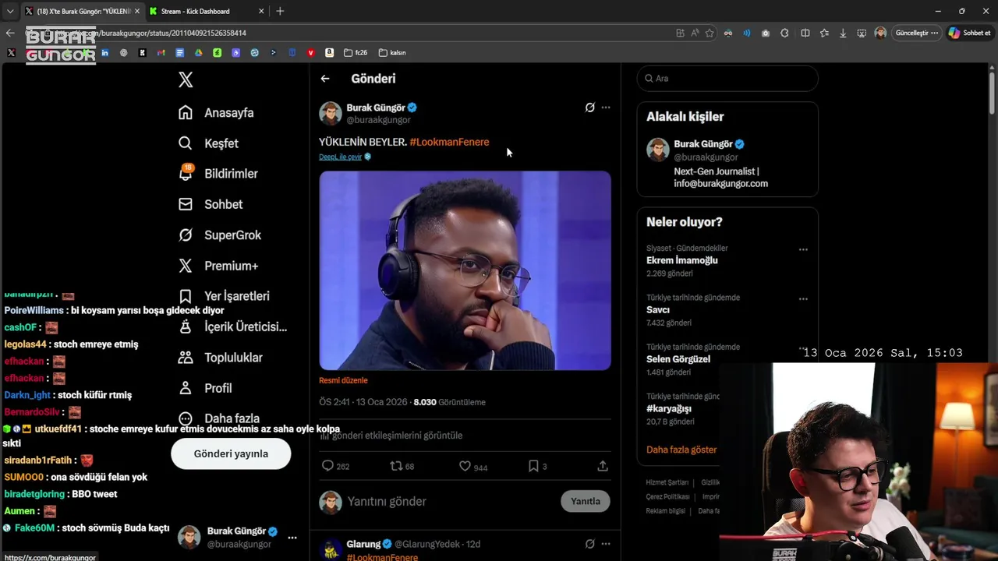The width and height of the screenshot is (998, 561).
Task: Click the reply icon with 262 replies
Action: click(x=327, y=466)
